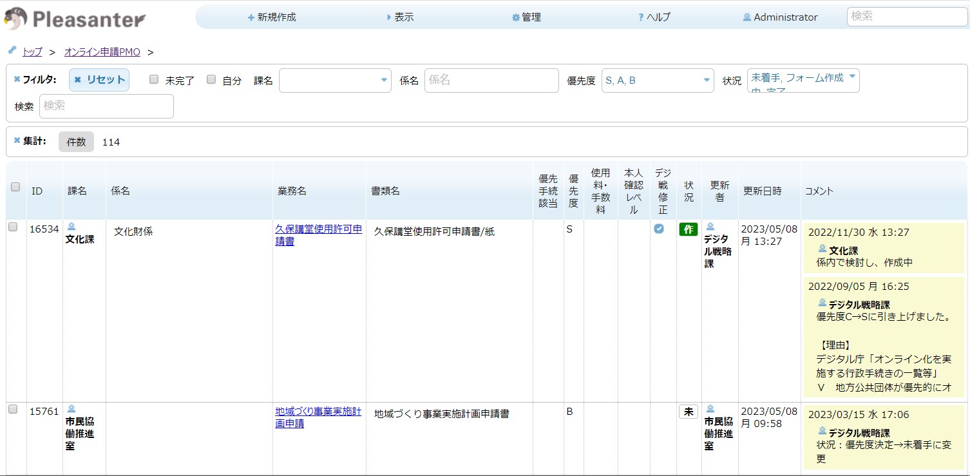Image resolution: width=970 pixels, height=476 pixels.
Task: Click the 件数 aggregate button
Action: [x=76, y=142]
